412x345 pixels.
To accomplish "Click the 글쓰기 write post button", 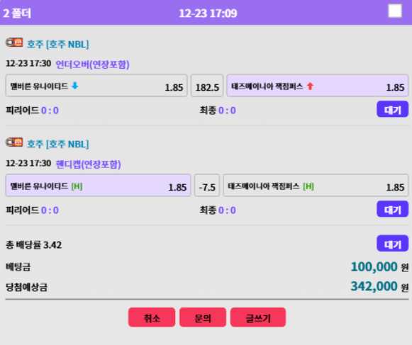I will (258, 317).
